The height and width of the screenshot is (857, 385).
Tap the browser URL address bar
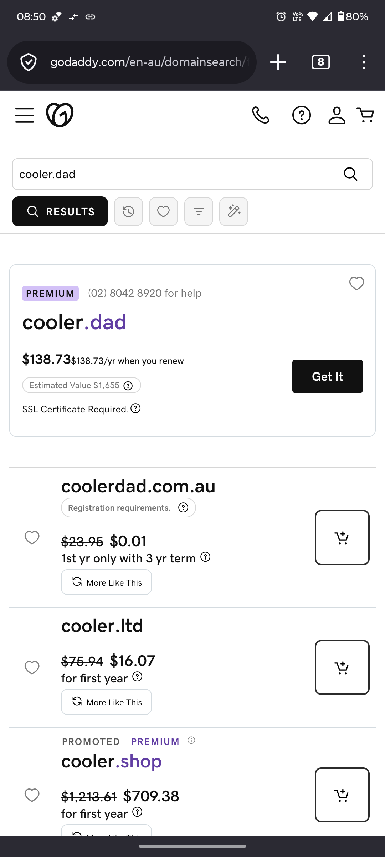150,62
